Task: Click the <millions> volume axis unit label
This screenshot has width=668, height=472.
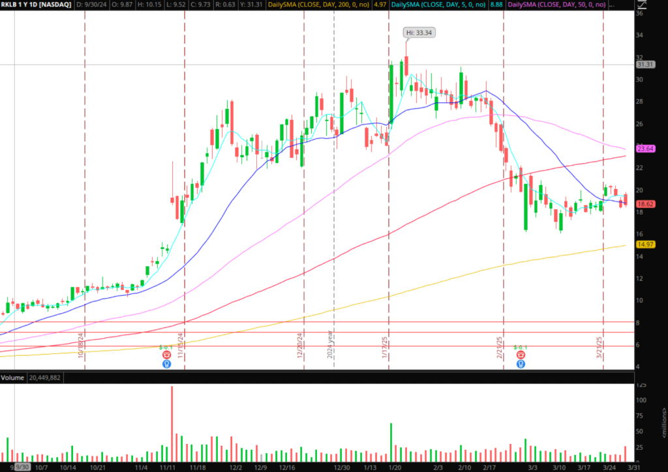Action: pyautogui.click(x=663, y=422)
